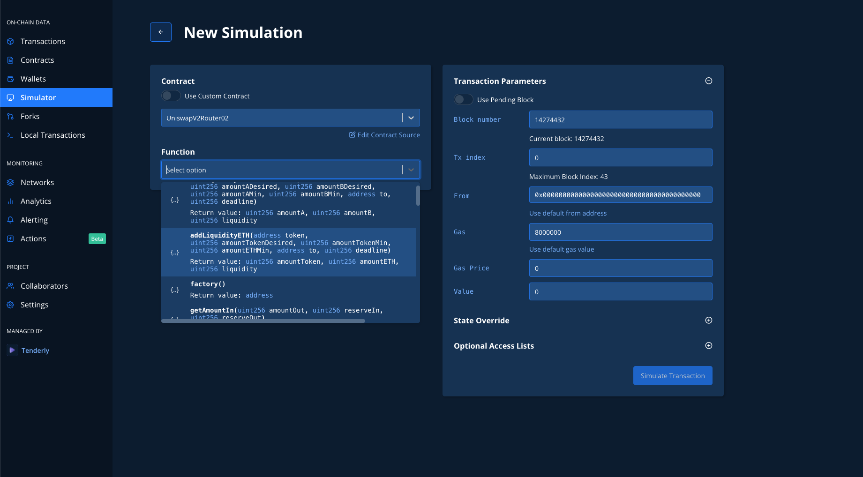
Task: Click the edit pencil icon beside Edit Contract Source
Action: [352, 135]
